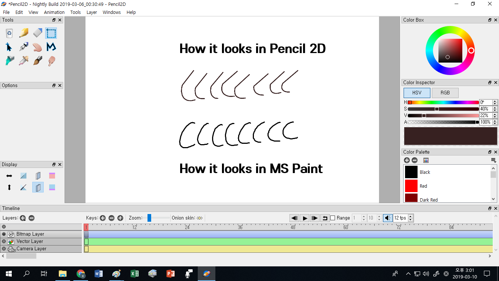
Task: Toggle Bitmap Layer visibility dot
Action: tap(4, 234)
